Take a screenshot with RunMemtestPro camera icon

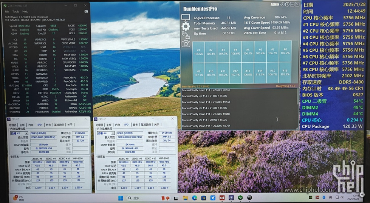tap(186, 44)
